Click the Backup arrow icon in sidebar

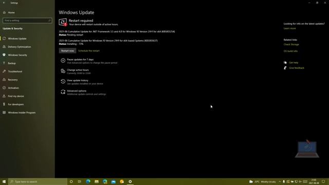tap(4, 63)
